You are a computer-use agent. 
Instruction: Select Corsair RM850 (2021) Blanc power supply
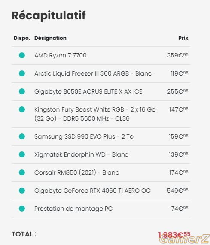76,172
